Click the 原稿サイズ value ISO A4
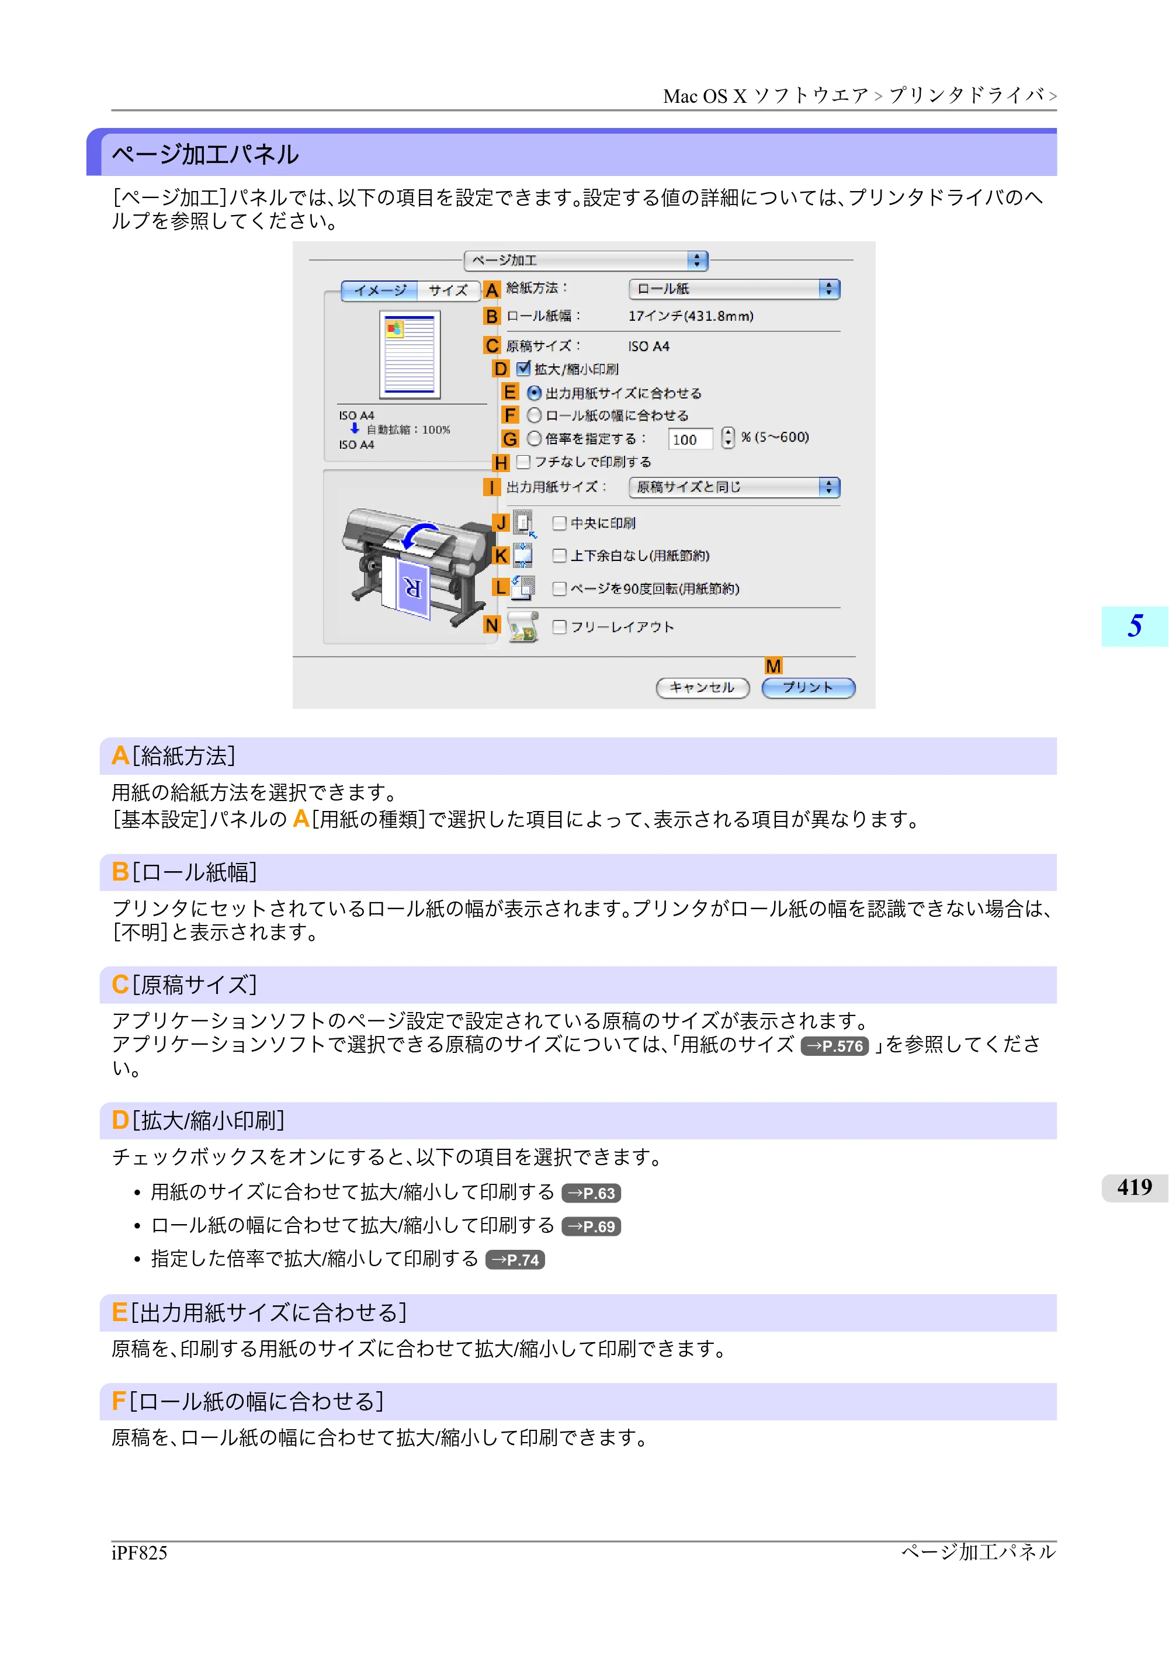 [x=648, y=346]
